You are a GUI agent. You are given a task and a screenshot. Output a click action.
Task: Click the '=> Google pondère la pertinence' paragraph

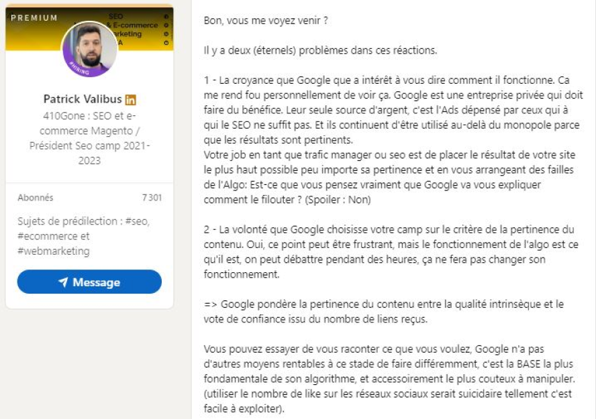click(x=384, y=311)
